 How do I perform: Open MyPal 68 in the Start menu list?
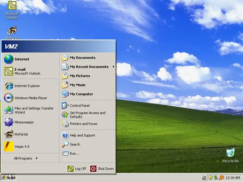pyautogui.click(x=16, y=134)
